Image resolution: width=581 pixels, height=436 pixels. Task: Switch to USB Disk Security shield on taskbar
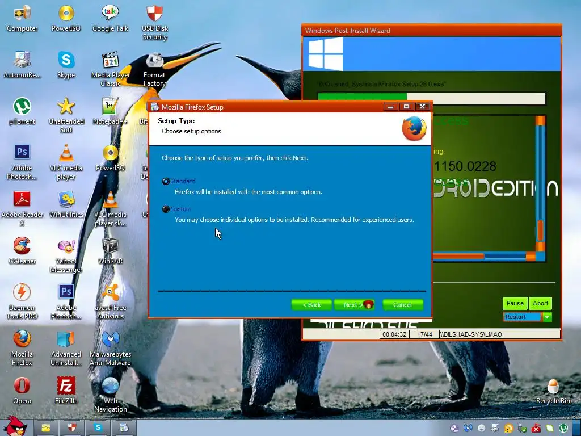point(72,428)
